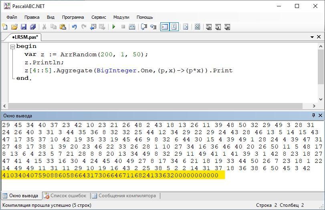Open the tab list dropdown arrow
This screenshot has height=210, width=325.
click(312, 37)
